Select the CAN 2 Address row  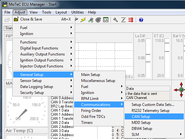[x=62, y=127]
